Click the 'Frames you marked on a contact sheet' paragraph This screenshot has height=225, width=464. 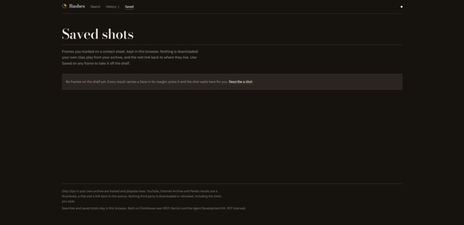click(x=130, y=57)
